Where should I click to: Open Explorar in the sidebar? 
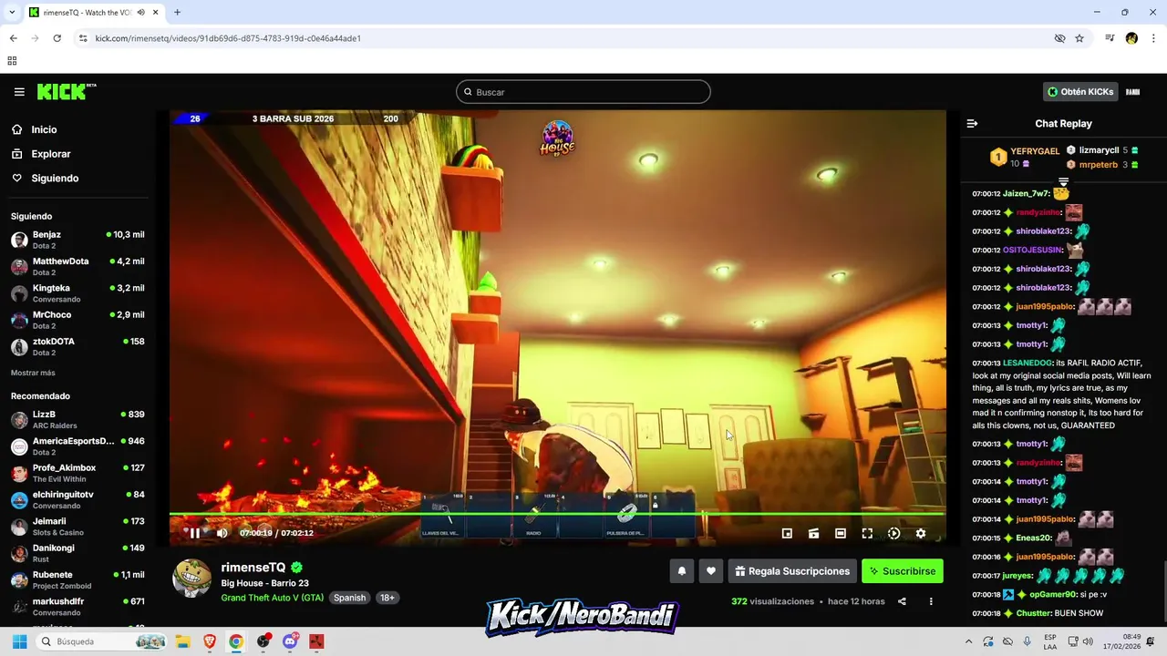pyautogui.click(x=50, y=154)
